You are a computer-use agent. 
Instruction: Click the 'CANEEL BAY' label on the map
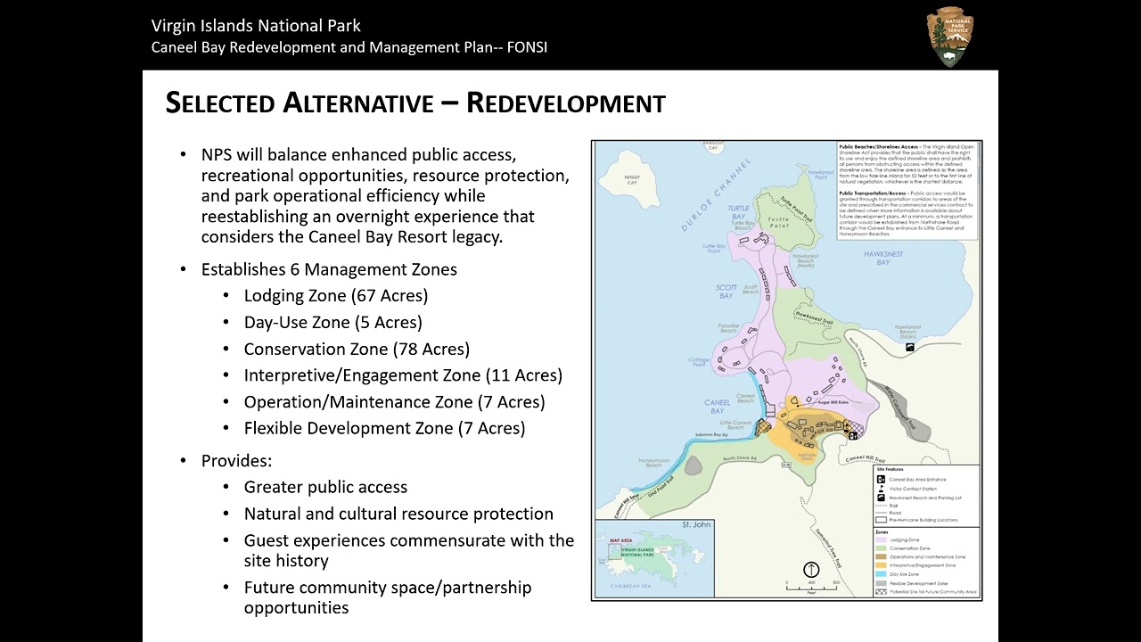(x=718, y=407)
